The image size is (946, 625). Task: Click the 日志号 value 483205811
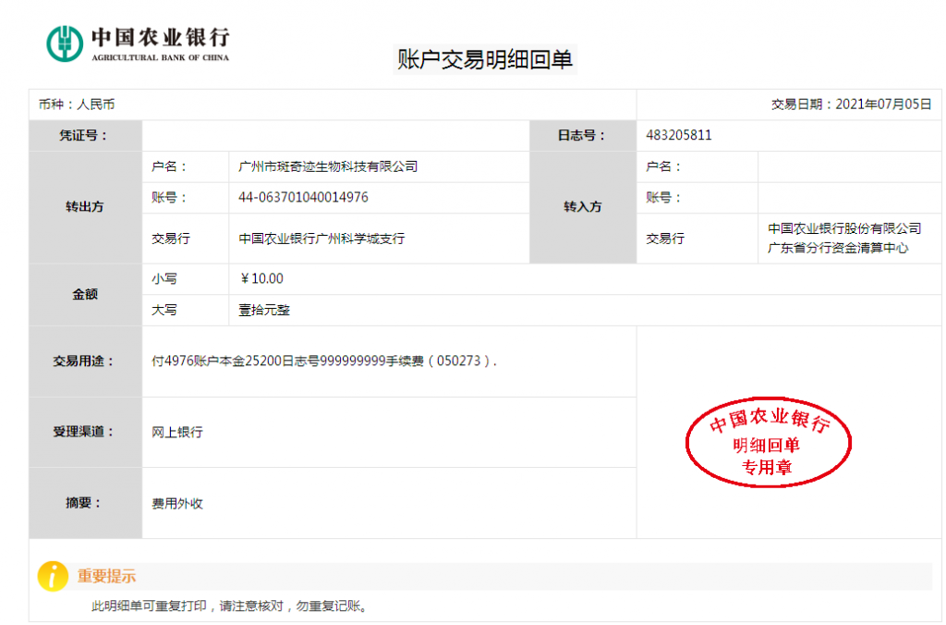pos(679,135)
